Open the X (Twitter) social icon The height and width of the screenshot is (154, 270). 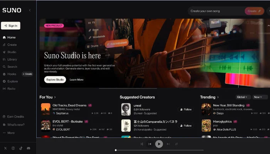click(x=5, y=148)
